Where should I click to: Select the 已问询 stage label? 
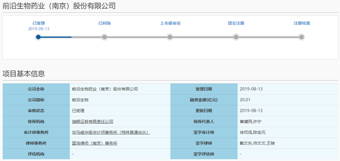tap(105, 23)
